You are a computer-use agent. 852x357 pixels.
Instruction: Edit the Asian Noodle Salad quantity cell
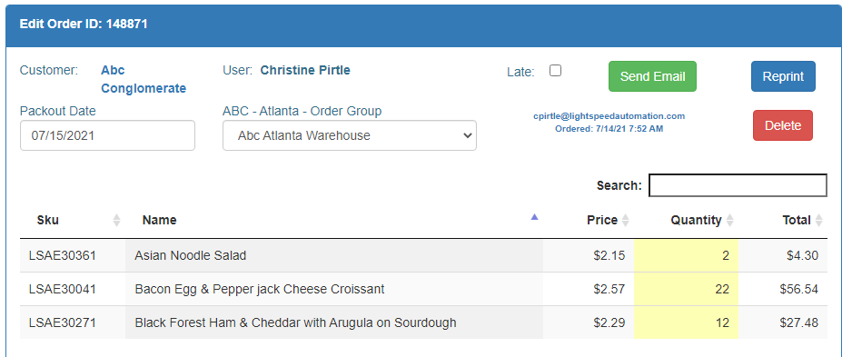687,255
